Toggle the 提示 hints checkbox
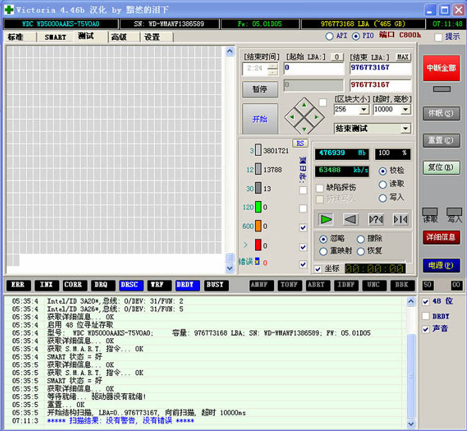This screenshot has width=467, height=431. click(438, 37)
